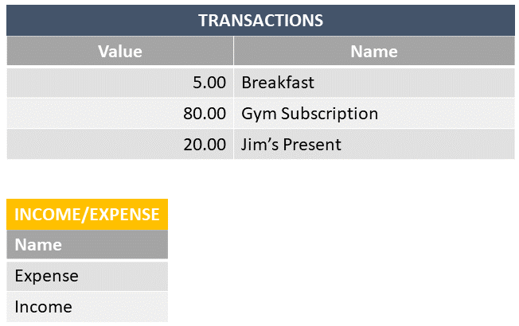Image resolution: width=519 pixels, height=326 pixels.
Task: Click the amount for Gym Subscription
Action: click(205, 114)
